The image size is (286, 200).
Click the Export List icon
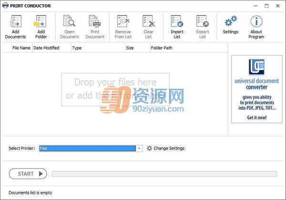[203, 21]
